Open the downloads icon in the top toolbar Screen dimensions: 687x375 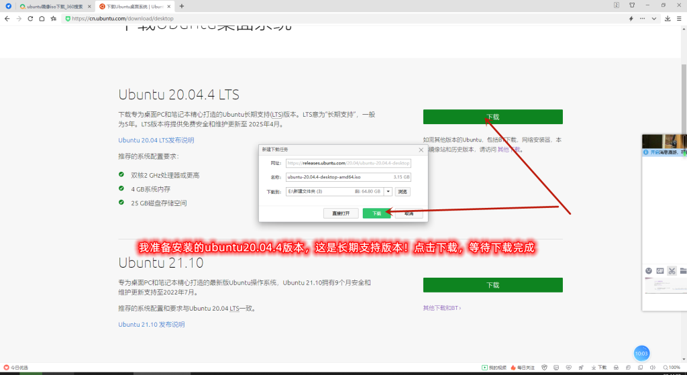tap(668, 19)
